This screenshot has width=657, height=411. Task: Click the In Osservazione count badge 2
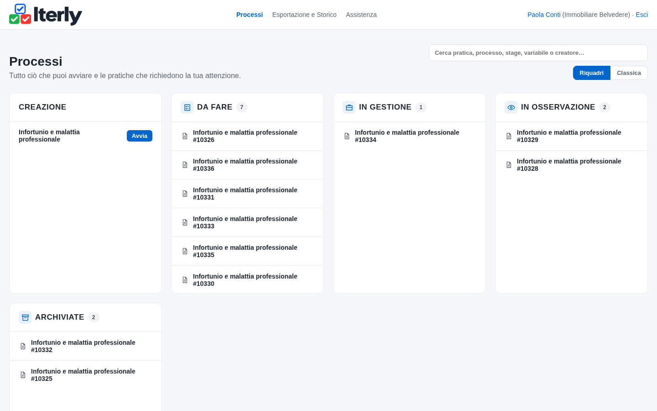(605, 107)
